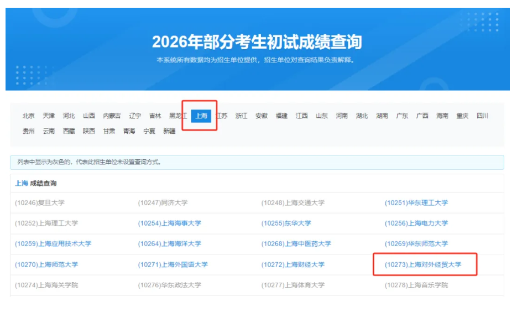517x312 pixels.
Task: Select the 广西 province tab
Action: [x=422, y=116]
